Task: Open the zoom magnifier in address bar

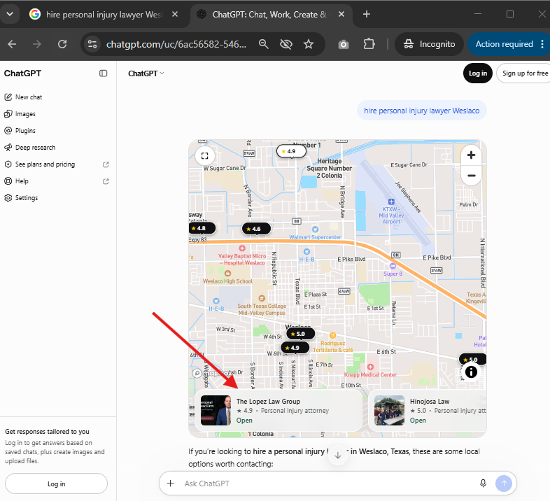Action: pyautogui.click(x=263, y=44)
